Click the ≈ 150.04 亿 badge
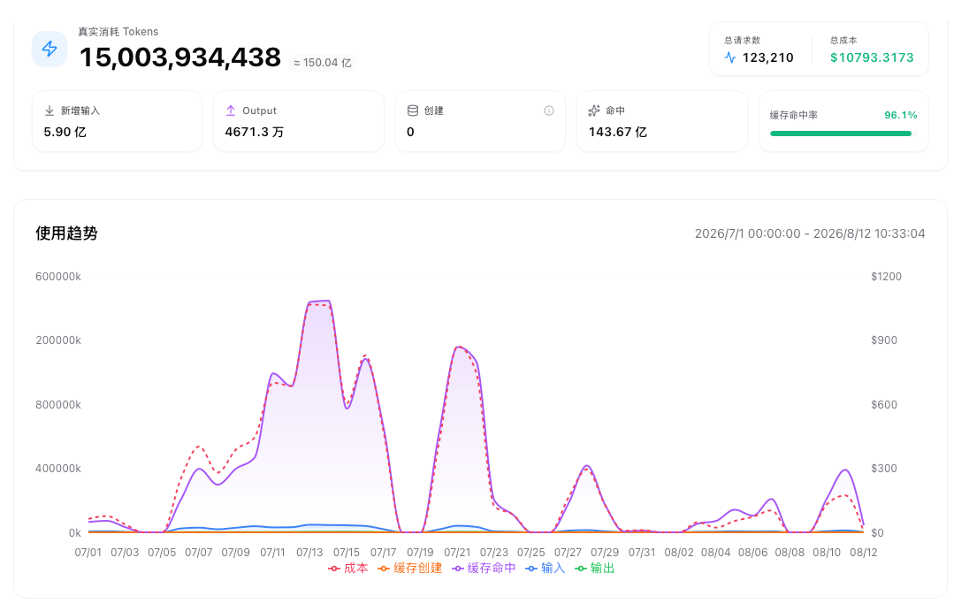This screenshot has width=969, height=611. pyautogui.click(x=323, y=63)
